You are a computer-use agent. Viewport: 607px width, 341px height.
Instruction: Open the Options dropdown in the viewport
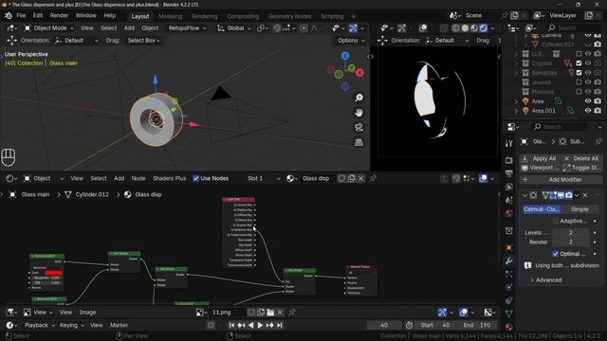pyautogui.click(x=351, y=40)
